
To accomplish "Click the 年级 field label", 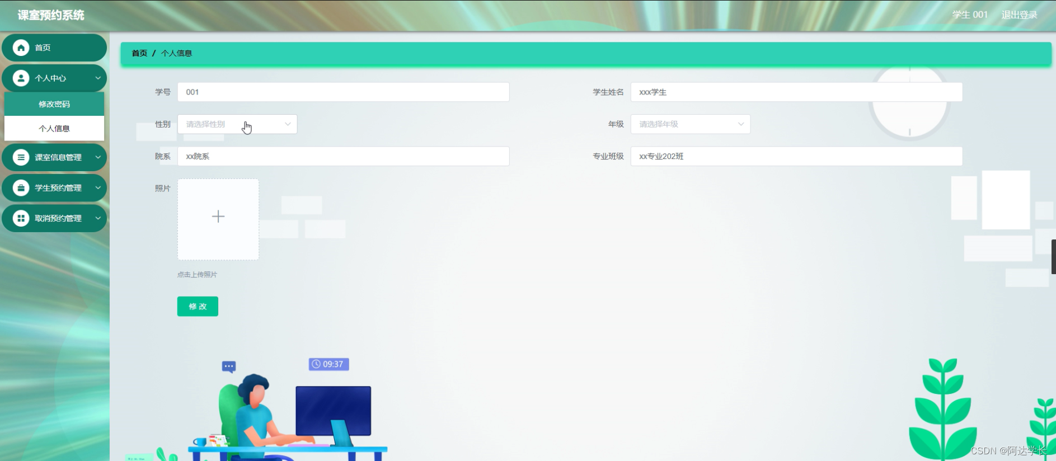I will (616, 124).
